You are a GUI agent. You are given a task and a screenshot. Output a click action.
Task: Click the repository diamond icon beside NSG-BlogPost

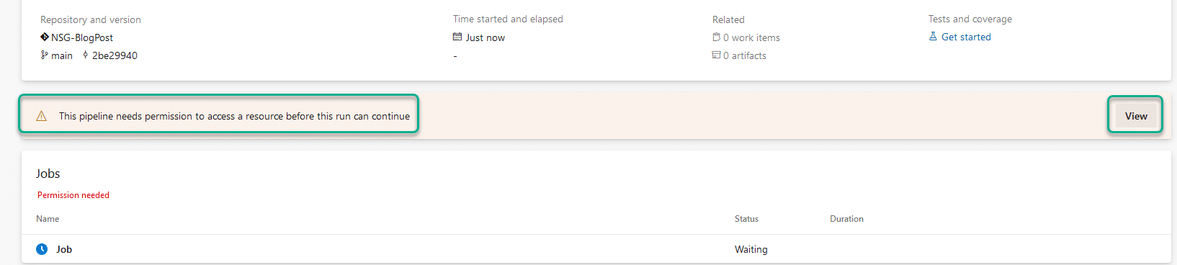click(x=45, y=37)
